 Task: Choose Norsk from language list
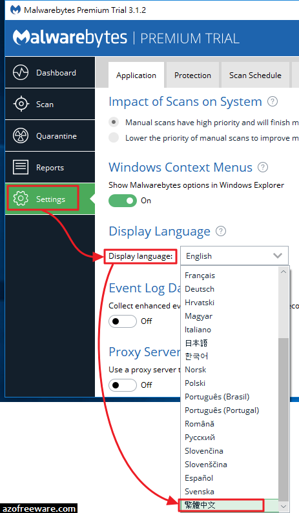pos(229,370)
